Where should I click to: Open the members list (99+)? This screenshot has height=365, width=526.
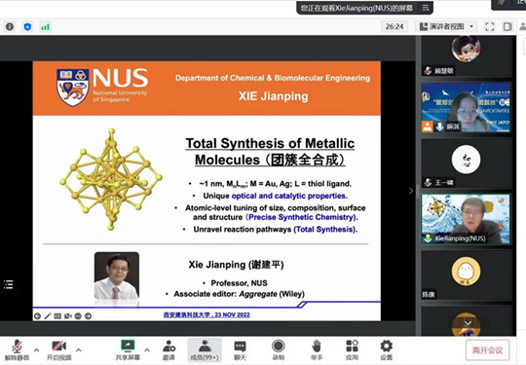pos(205,350)
